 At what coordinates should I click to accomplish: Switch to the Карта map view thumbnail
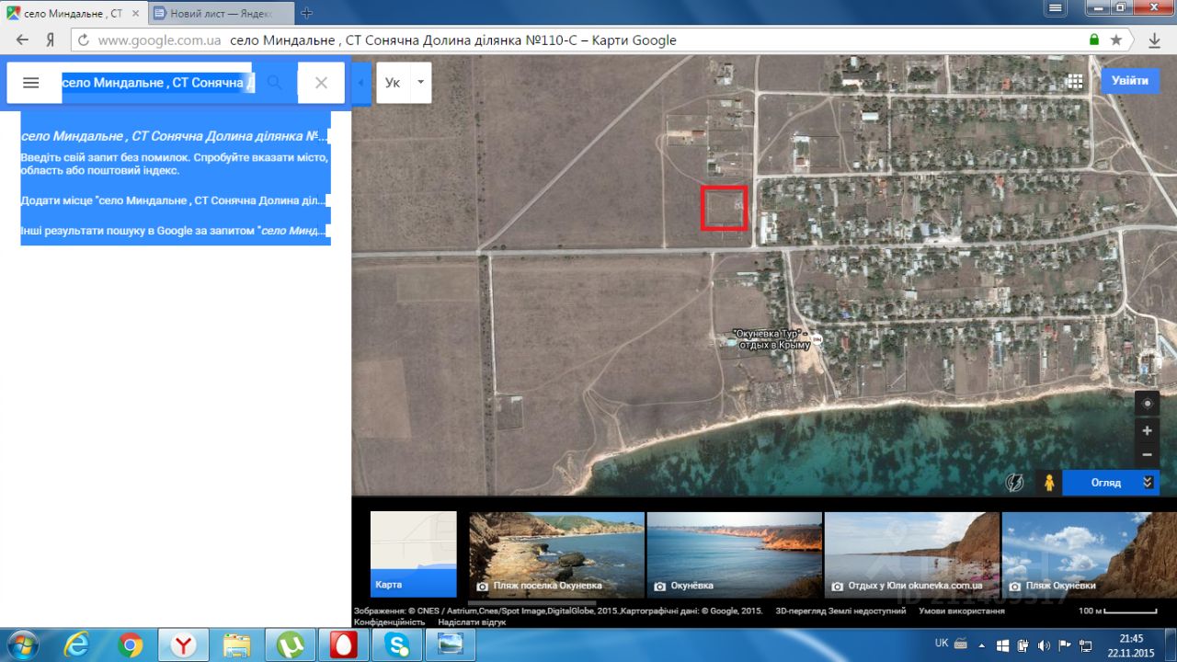(414, 554)
